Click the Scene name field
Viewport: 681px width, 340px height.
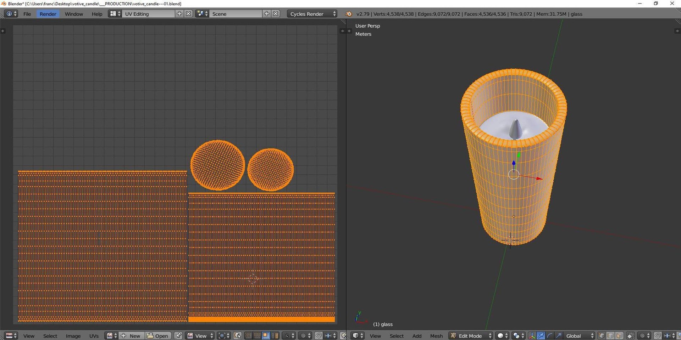236,14
